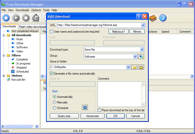Open the Help menu

point(54,10)
